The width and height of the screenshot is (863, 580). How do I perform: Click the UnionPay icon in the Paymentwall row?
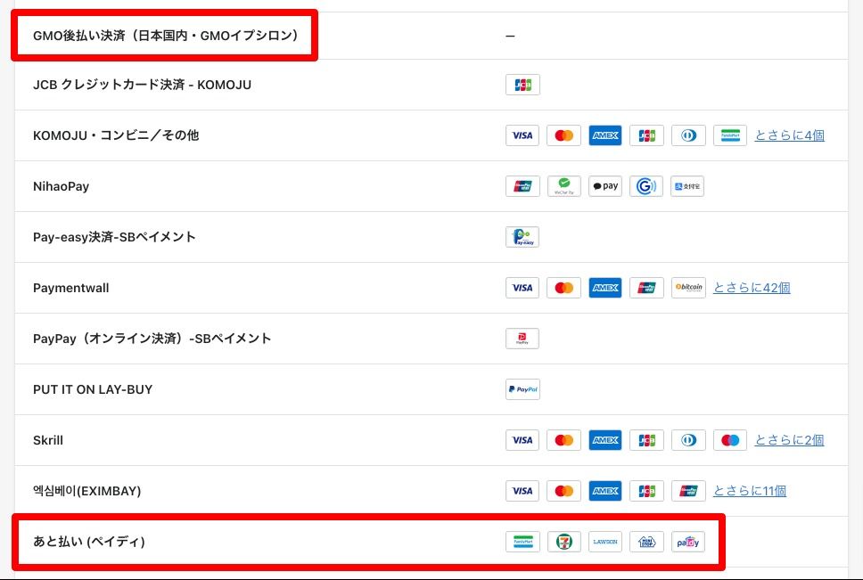[x=646, y=288]
